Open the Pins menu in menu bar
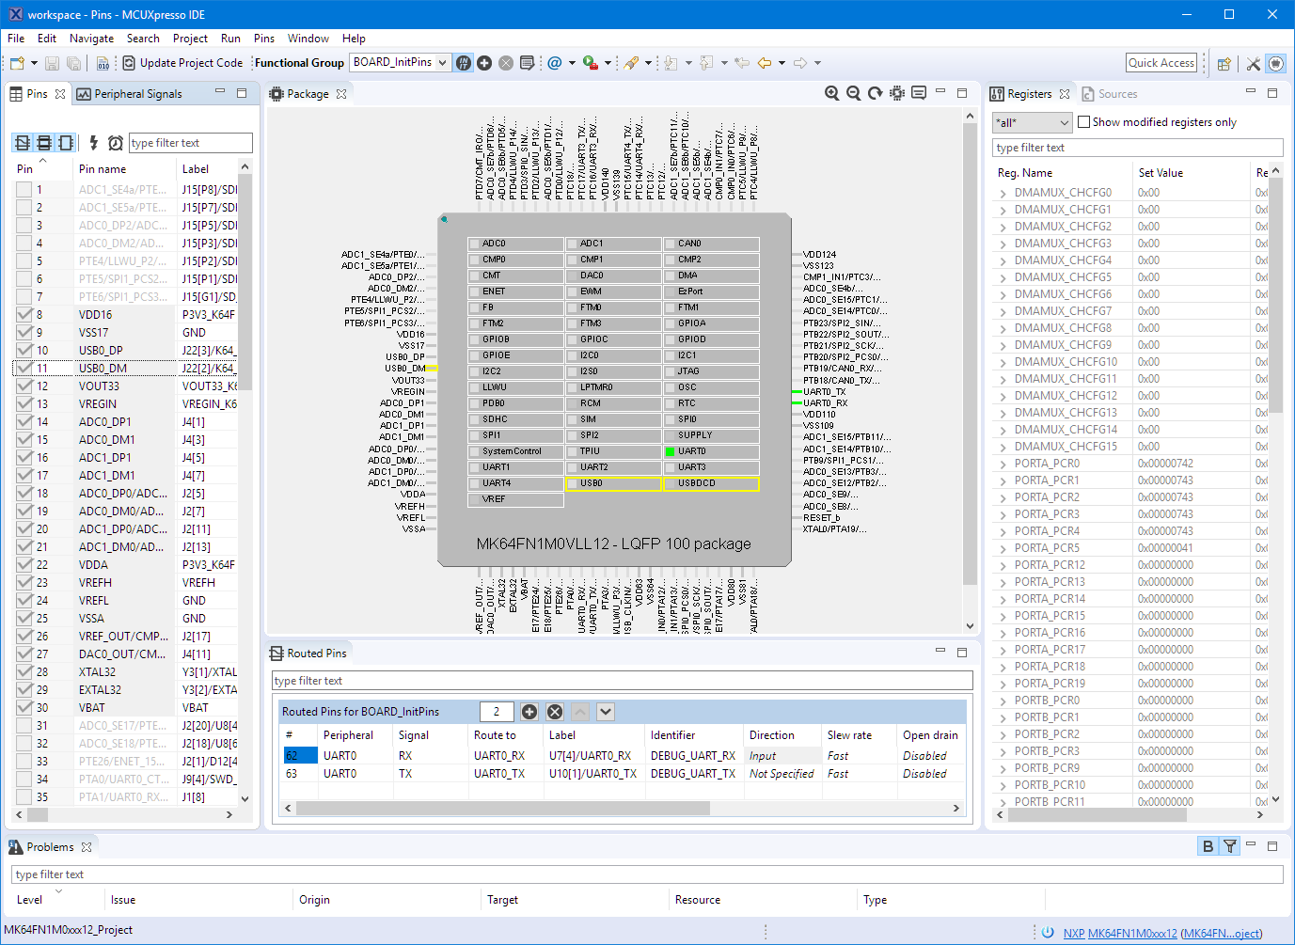 (x=263, y=39)
